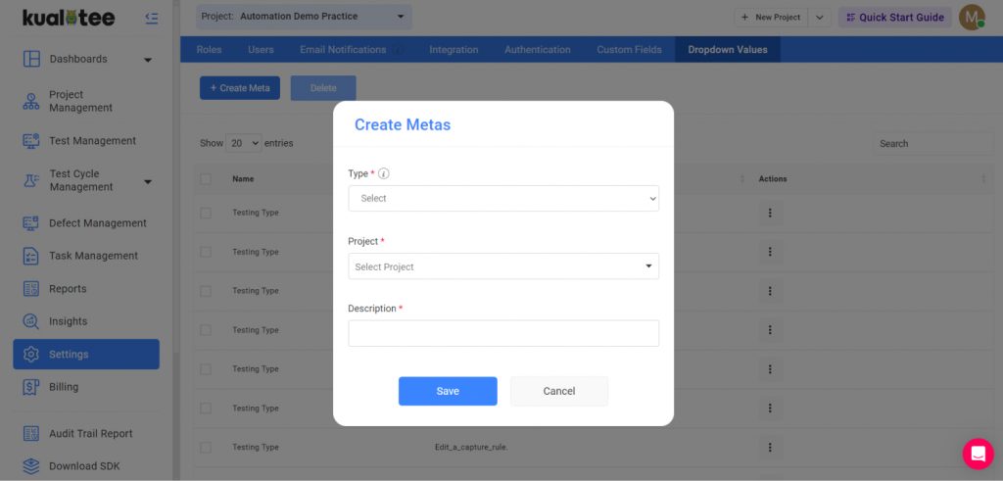Open the Type select dropdown

tap(503, 198)
